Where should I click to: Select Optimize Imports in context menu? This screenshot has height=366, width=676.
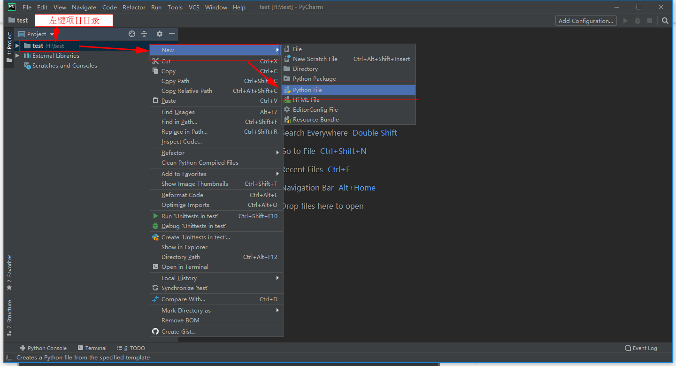216,205
